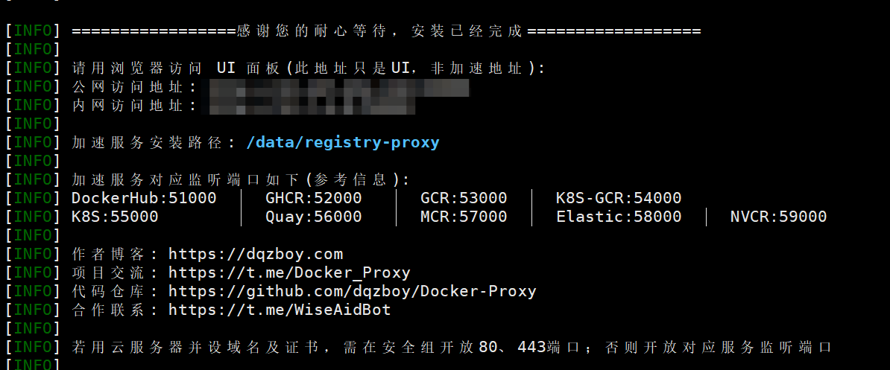Click the blurred 内网访问地址 address

(x=312, y=106)
